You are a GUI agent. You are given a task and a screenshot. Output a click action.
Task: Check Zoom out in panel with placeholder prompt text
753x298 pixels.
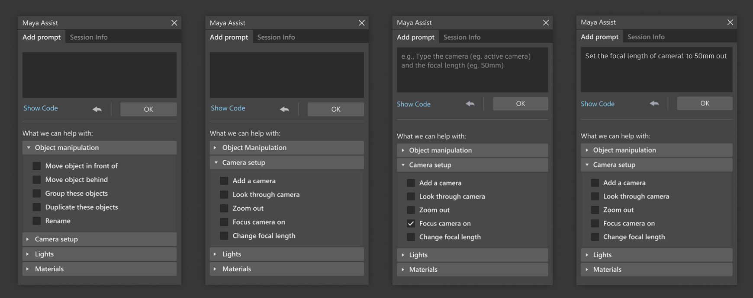(411, 210)
